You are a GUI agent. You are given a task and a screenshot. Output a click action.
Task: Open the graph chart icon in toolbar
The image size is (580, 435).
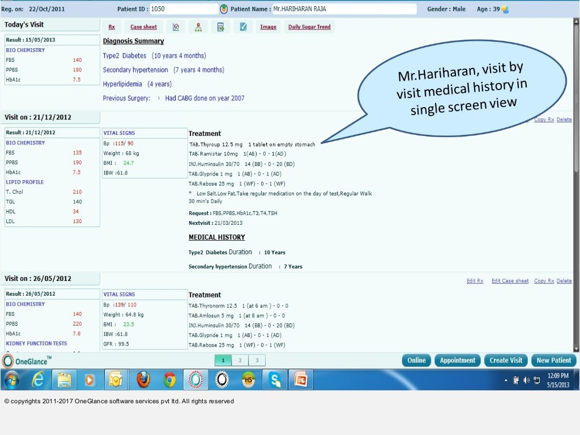[176, 27]
